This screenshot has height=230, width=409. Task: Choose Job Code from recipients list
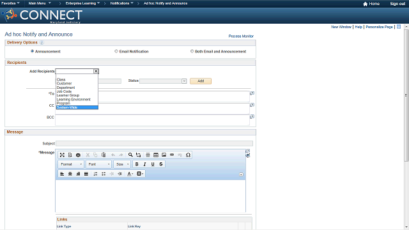click(64, 91)
